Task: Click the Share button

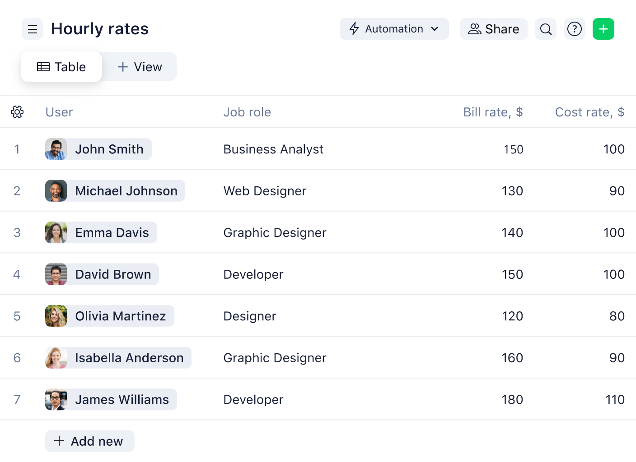Action: click(493, 29)
